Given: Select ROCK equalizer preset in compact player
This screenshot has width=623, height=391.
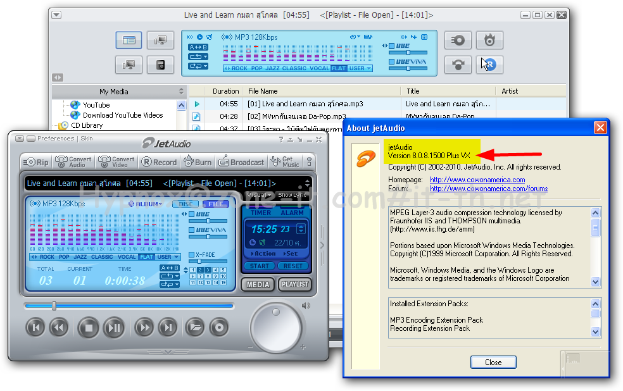Looking at the screenshot, I should click(47, 257).
